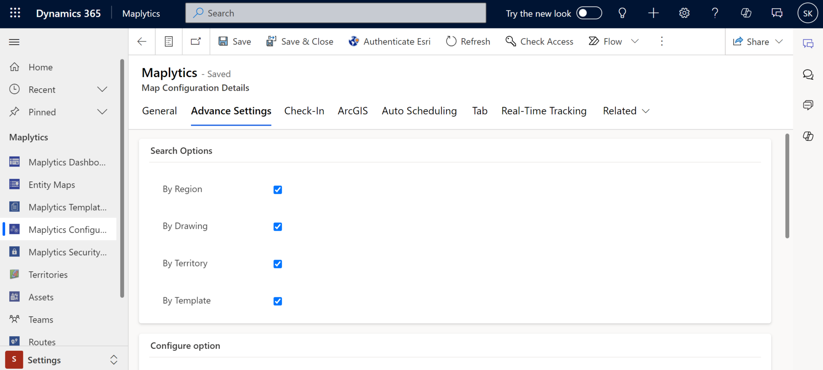Viewport: 823px width, 370px height.
Task: Select the Routes icon in sidebar
Action: (x=14, y=341)
